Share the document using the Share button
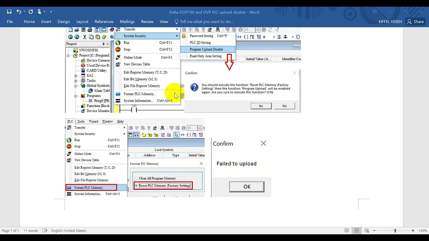The height and width of the screenshot is (241, 429). click(x=415, y=21)
